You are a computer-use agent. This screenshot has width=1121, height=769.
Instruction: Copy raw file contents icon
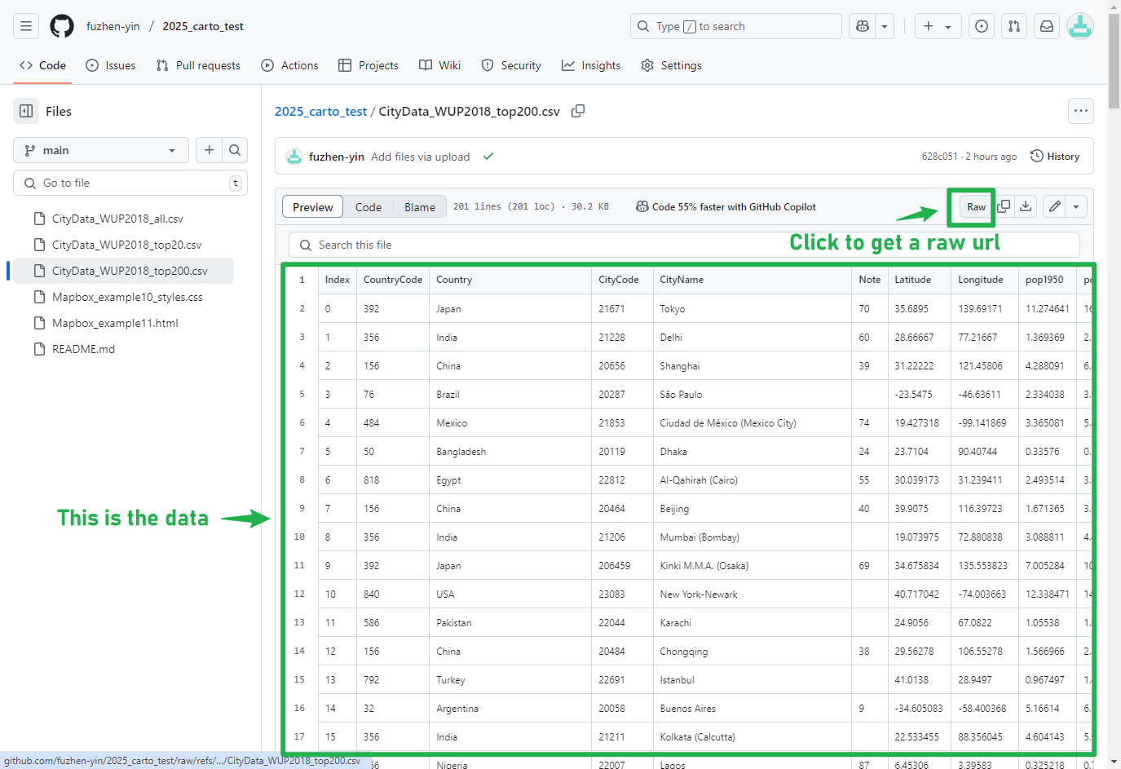(x=1004, y=207)
